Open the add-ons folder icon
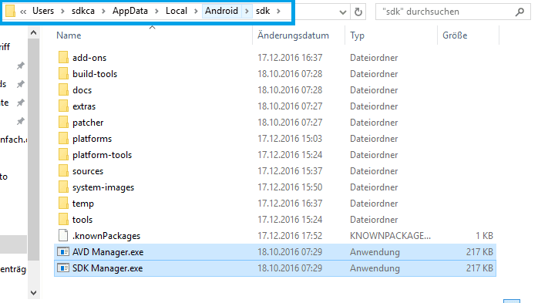538x303 pixels. click(x=63, y=57)
